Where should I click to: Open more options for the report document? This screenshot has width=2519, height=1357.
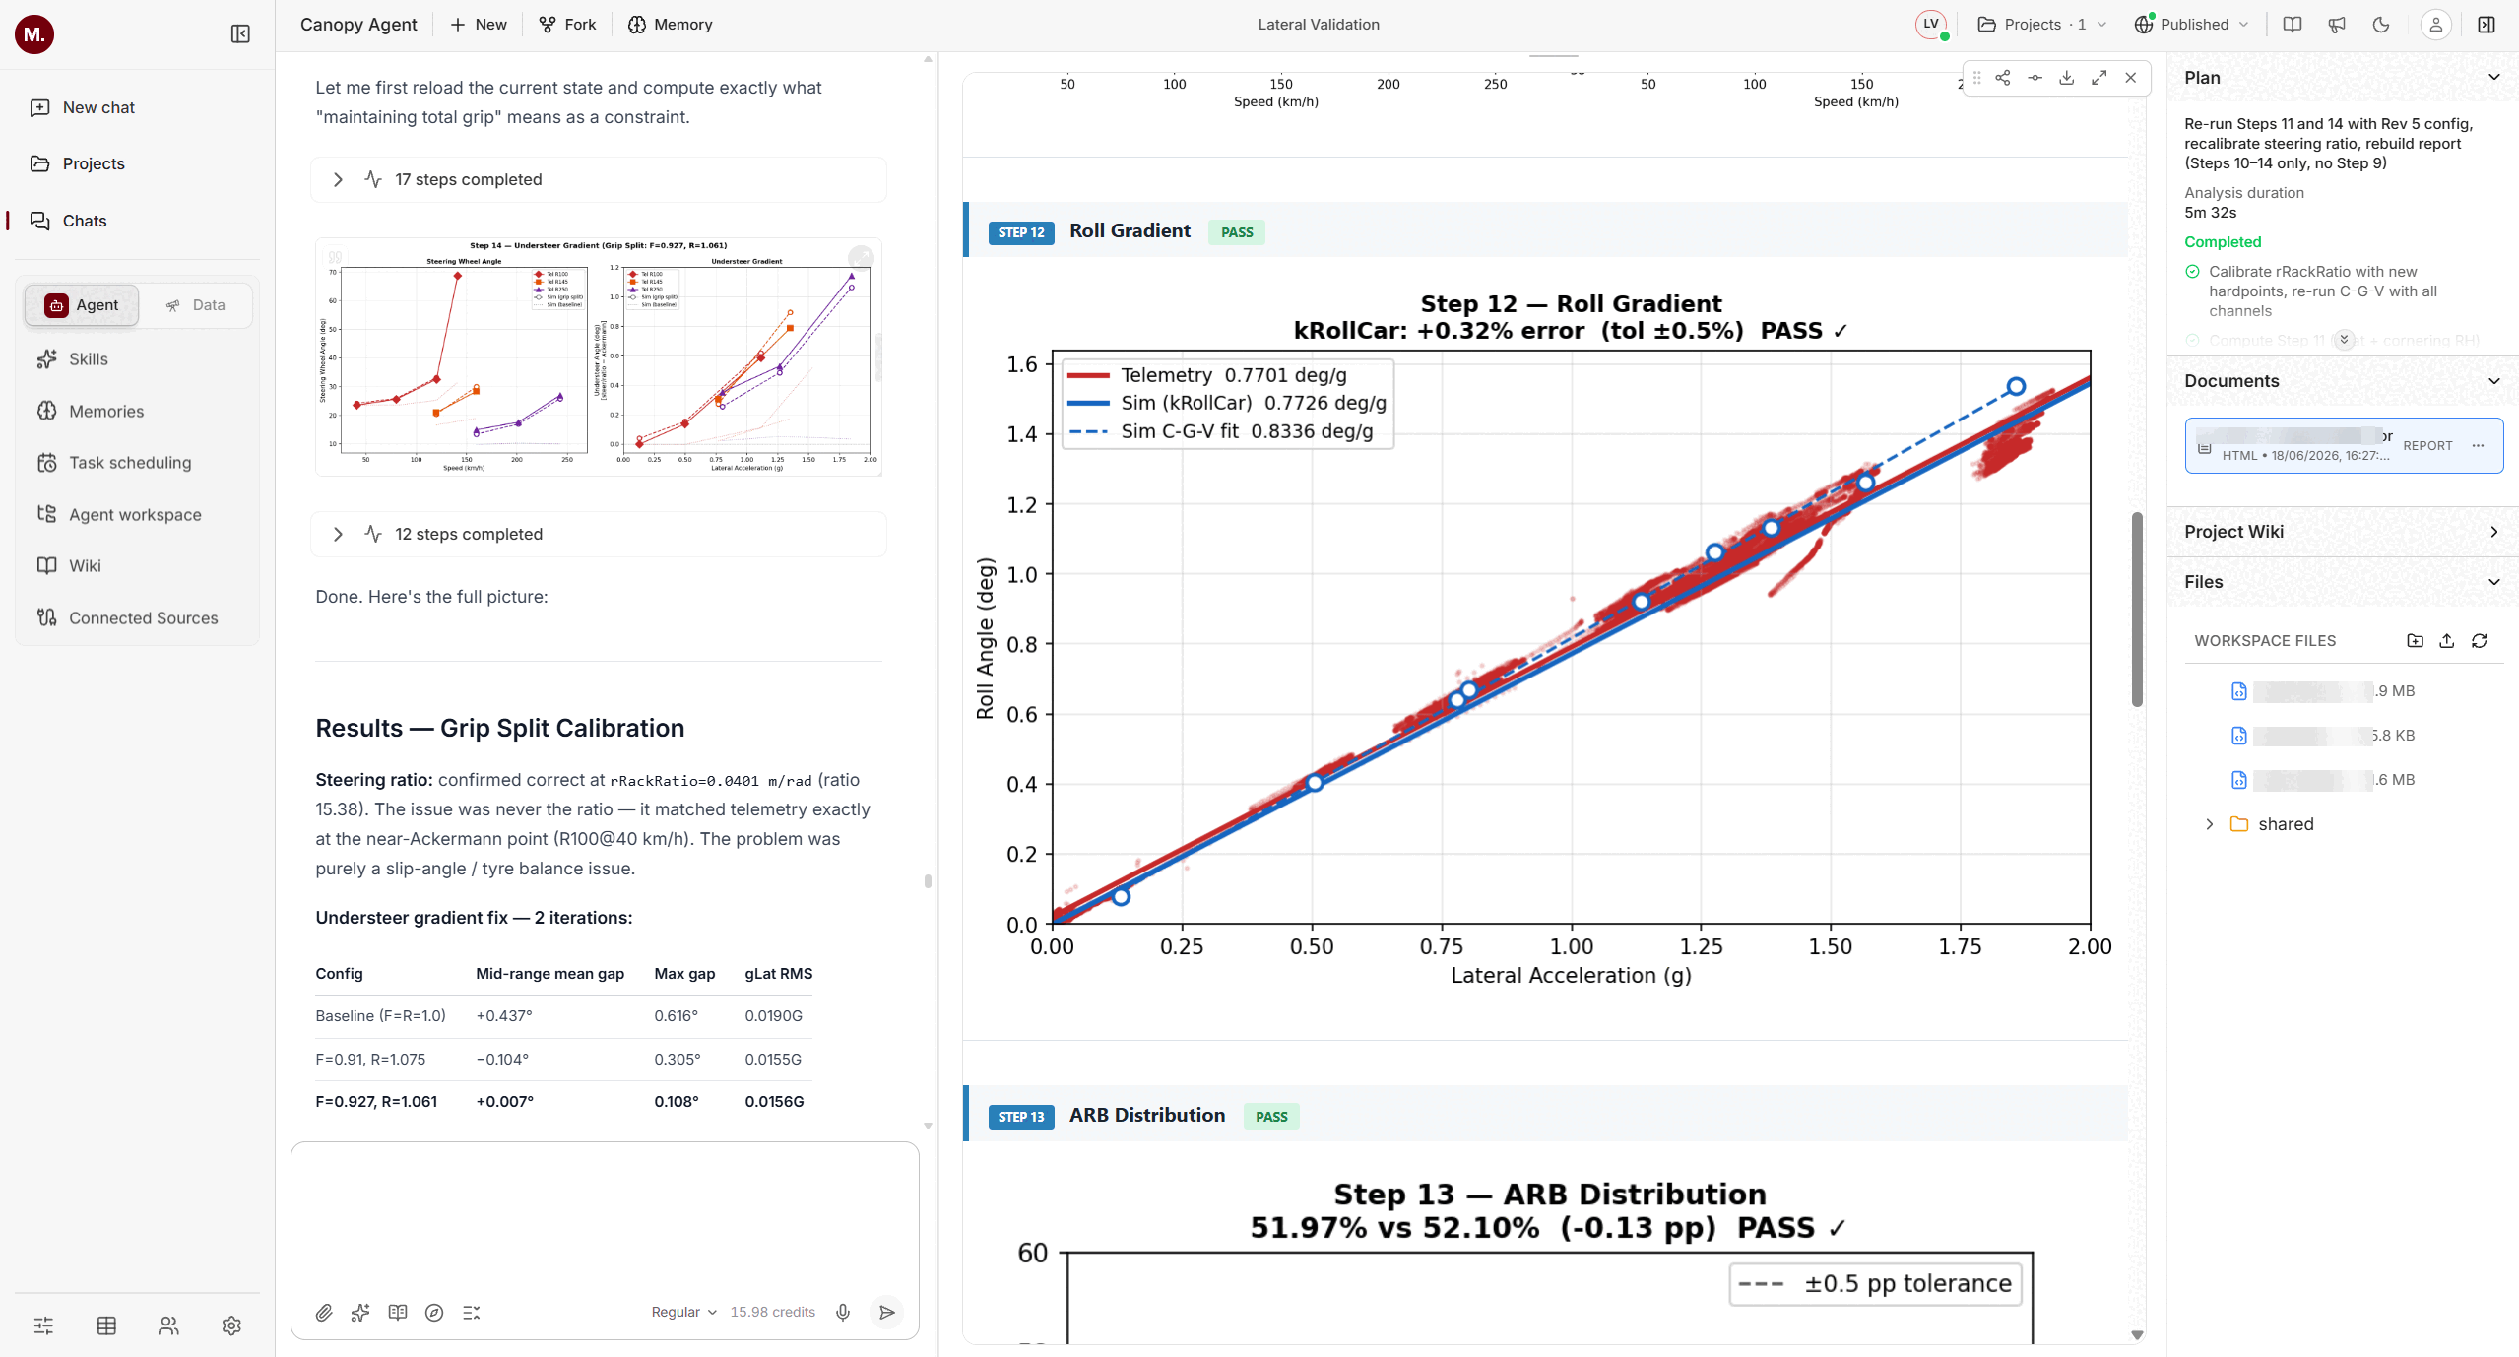pos(2478,445)
